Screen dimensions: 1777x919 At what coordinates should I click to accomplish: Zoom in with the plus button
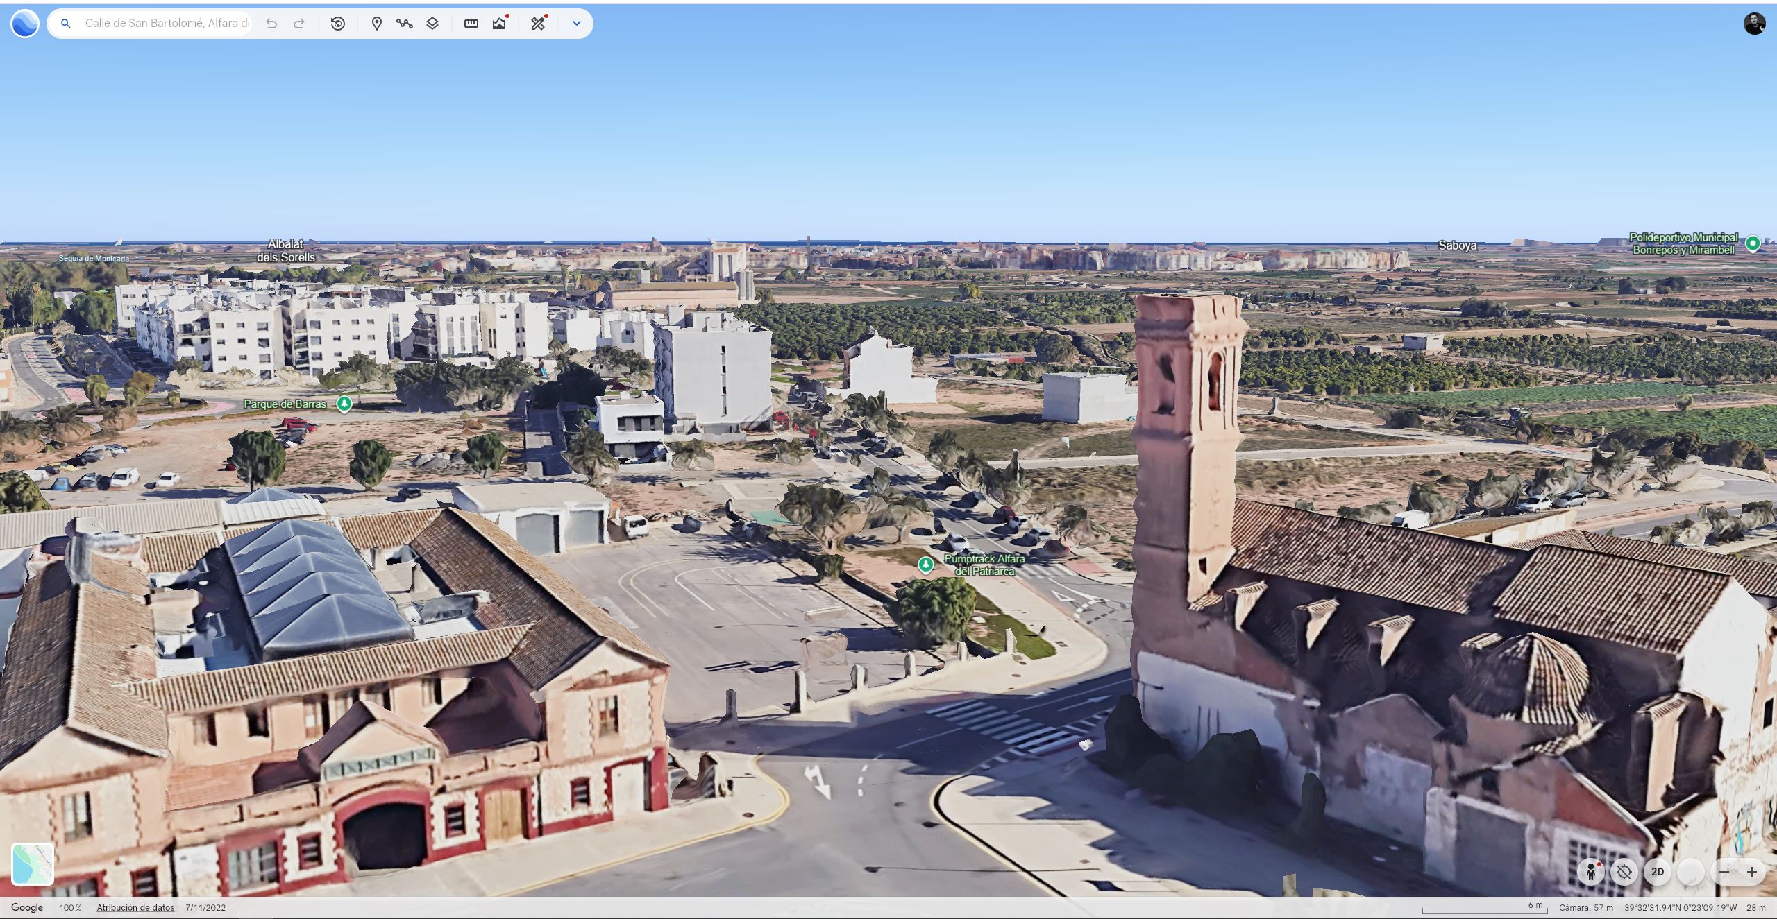[x=1752, y=872]
